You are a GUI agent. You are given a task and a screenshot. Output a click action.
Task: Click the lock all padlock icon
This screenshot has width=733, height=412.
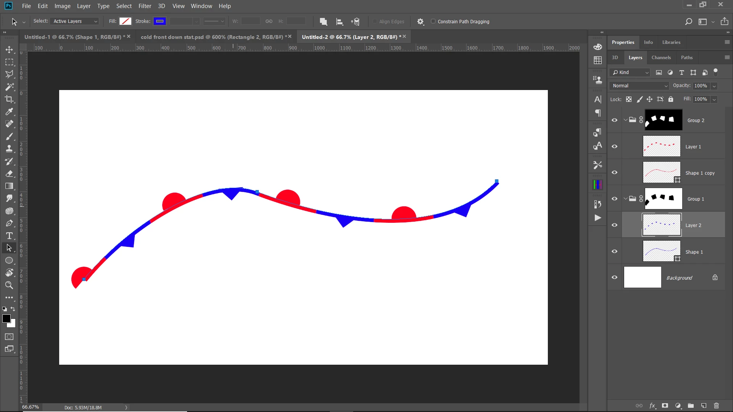pos(671,99)
